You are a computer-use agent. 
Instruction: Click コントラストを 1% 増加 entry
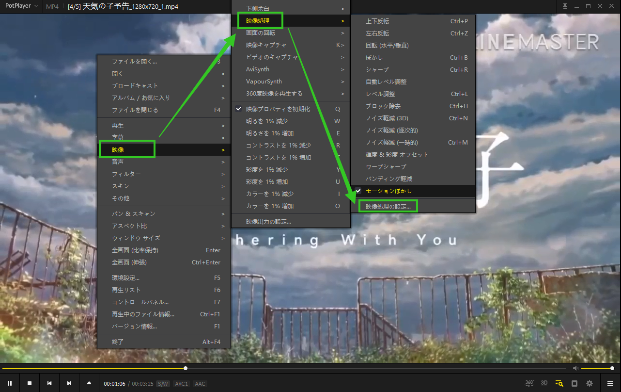pyautogui.click(x=291, y=158)
